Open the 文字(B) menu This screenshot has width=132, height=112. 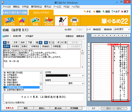pyautogui.click(x=25, y=7)
